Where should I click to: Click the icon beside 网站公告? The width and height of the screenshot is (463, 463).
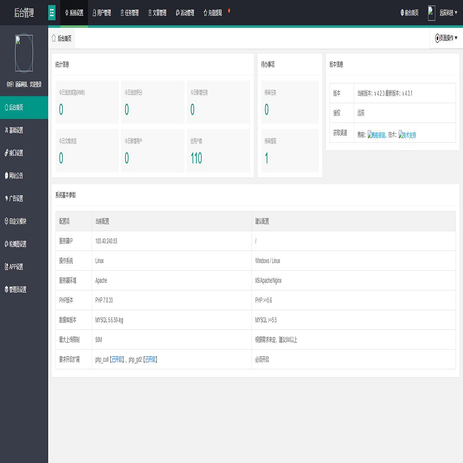[x=7, y=176]
